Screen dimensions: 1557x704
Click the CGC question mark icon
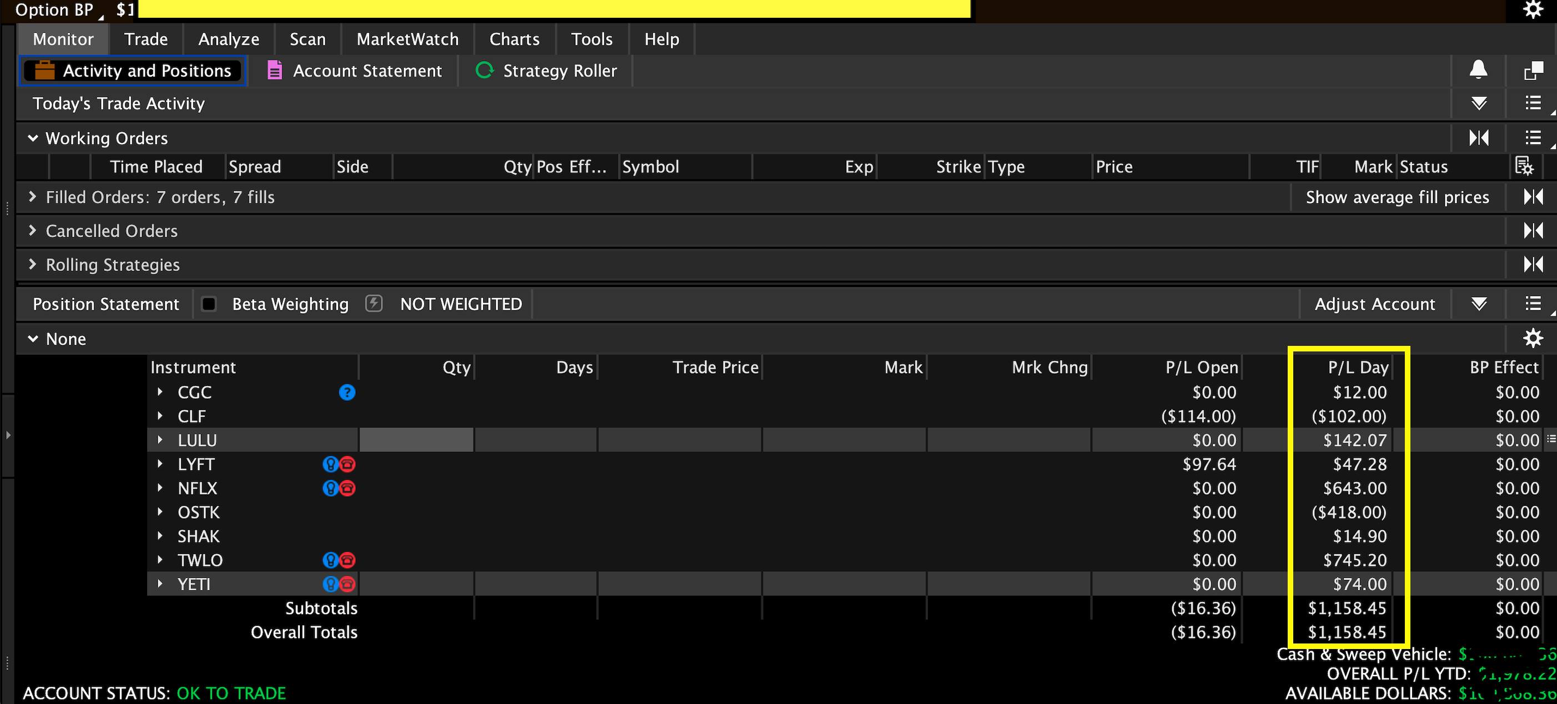click(347, 392)
